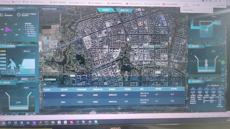
Task: Click the rainfall station count icon
Action: pos(2,15)
